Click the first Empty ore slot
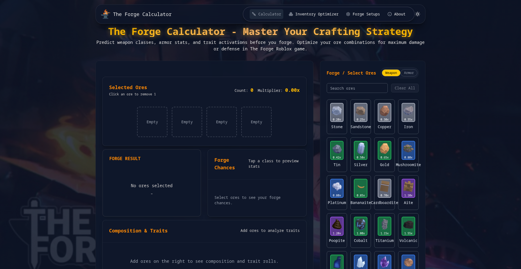 pos(152,122)
